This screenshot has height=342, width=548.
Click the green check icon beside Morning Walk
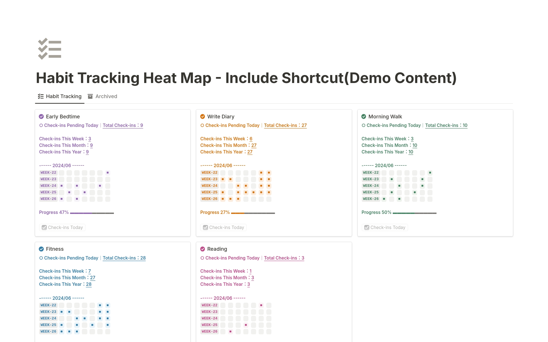coord(364,116)
